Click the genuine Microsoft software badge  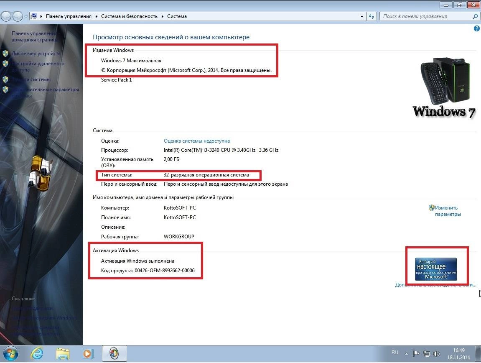[435, 269]
